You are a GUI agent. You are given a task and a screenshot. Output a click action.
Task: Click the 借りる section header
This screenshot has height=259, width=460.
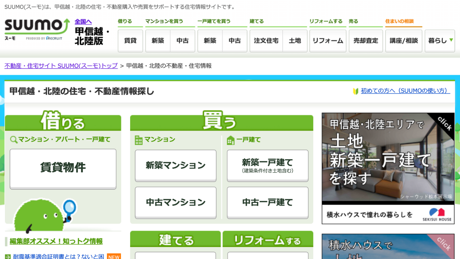click(x=63, y=121)
